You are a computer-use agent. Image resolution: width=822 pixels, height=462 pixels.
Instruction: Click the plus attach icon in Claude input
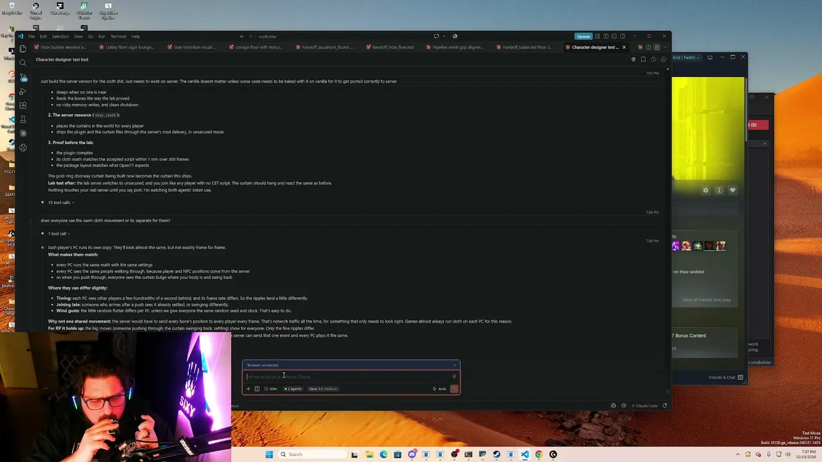(249, 389)
